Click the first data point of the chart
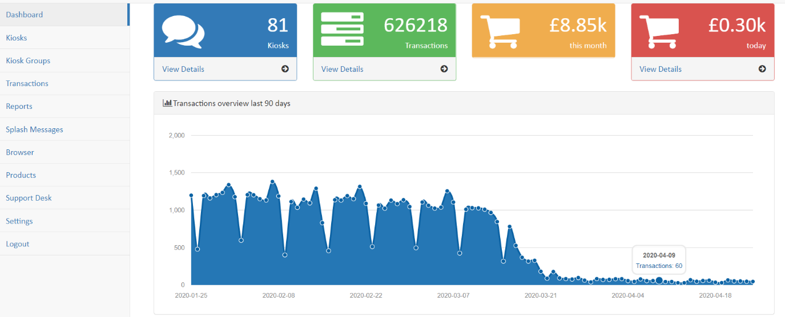 [191, 196]
